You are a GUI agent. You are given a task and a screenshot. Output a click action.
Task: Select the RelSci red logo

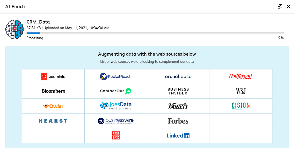tap(116, 135)
